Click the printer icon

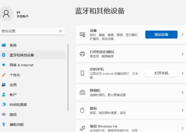point(83,54)
